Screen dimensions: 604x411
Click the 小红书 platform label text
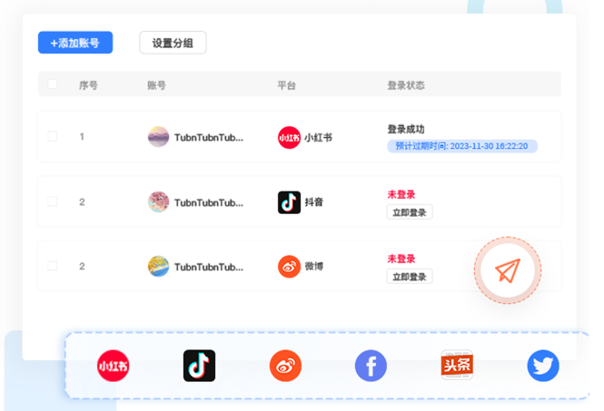[318, 137]
